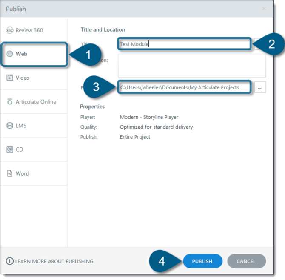
Task: Click the LMS database icon
Action: [10, 126]
